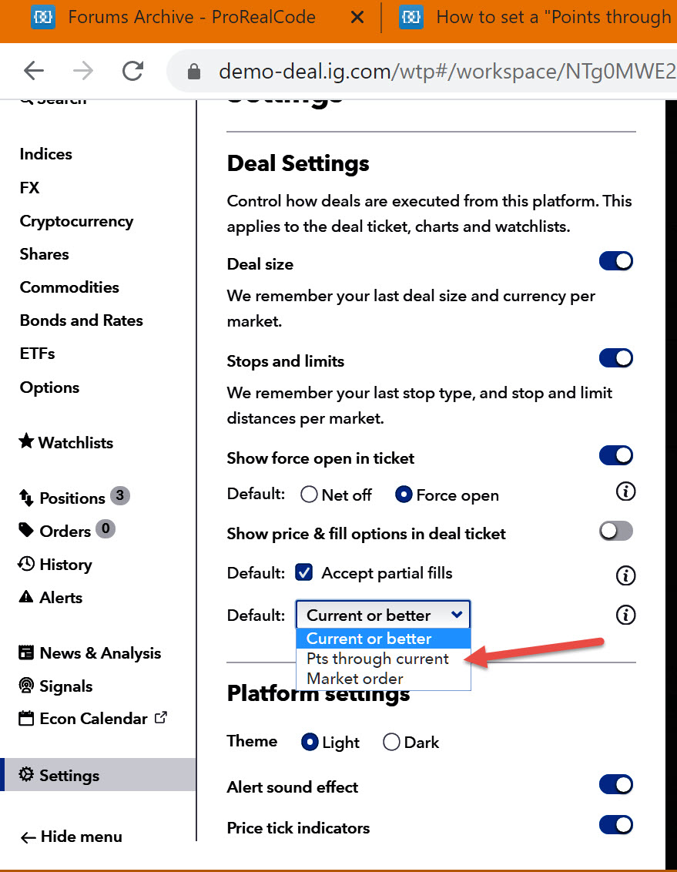The width and height of the screenshot is (677, 872).
Task: Click info icon beside Current or better dropdown
Action: coord(625,615)
